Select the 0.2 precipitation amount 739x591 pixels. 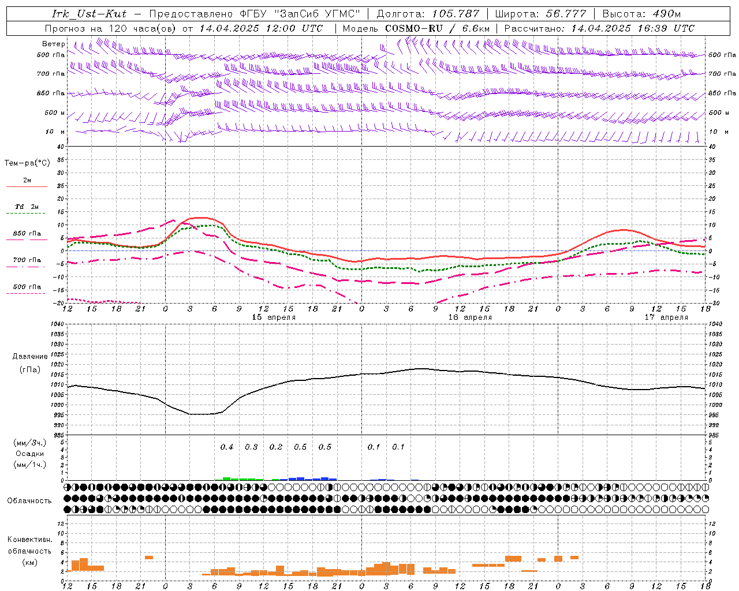click(276, 447)
